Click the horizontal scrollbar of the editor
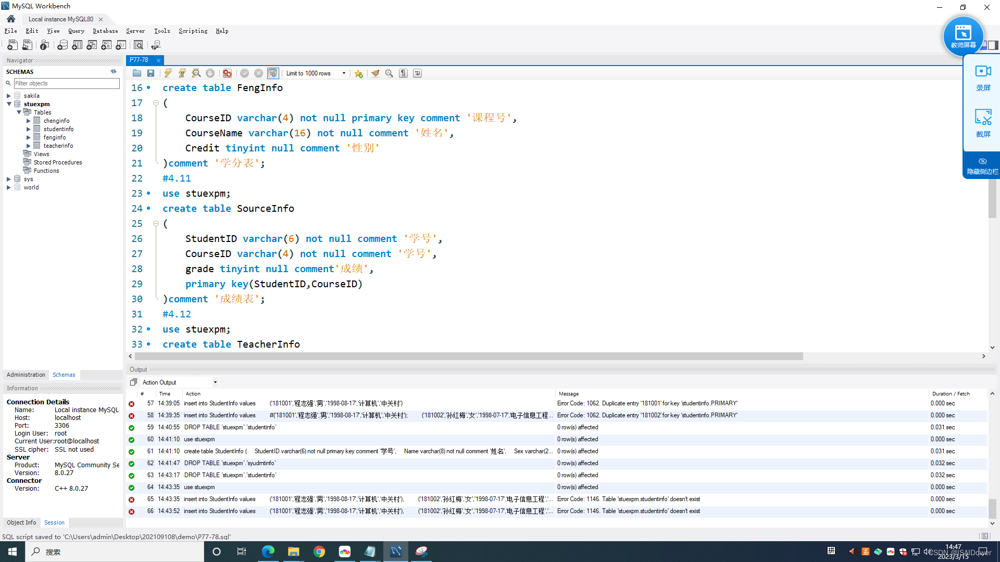Screen dimensions: 1000x562 point(469,356)
